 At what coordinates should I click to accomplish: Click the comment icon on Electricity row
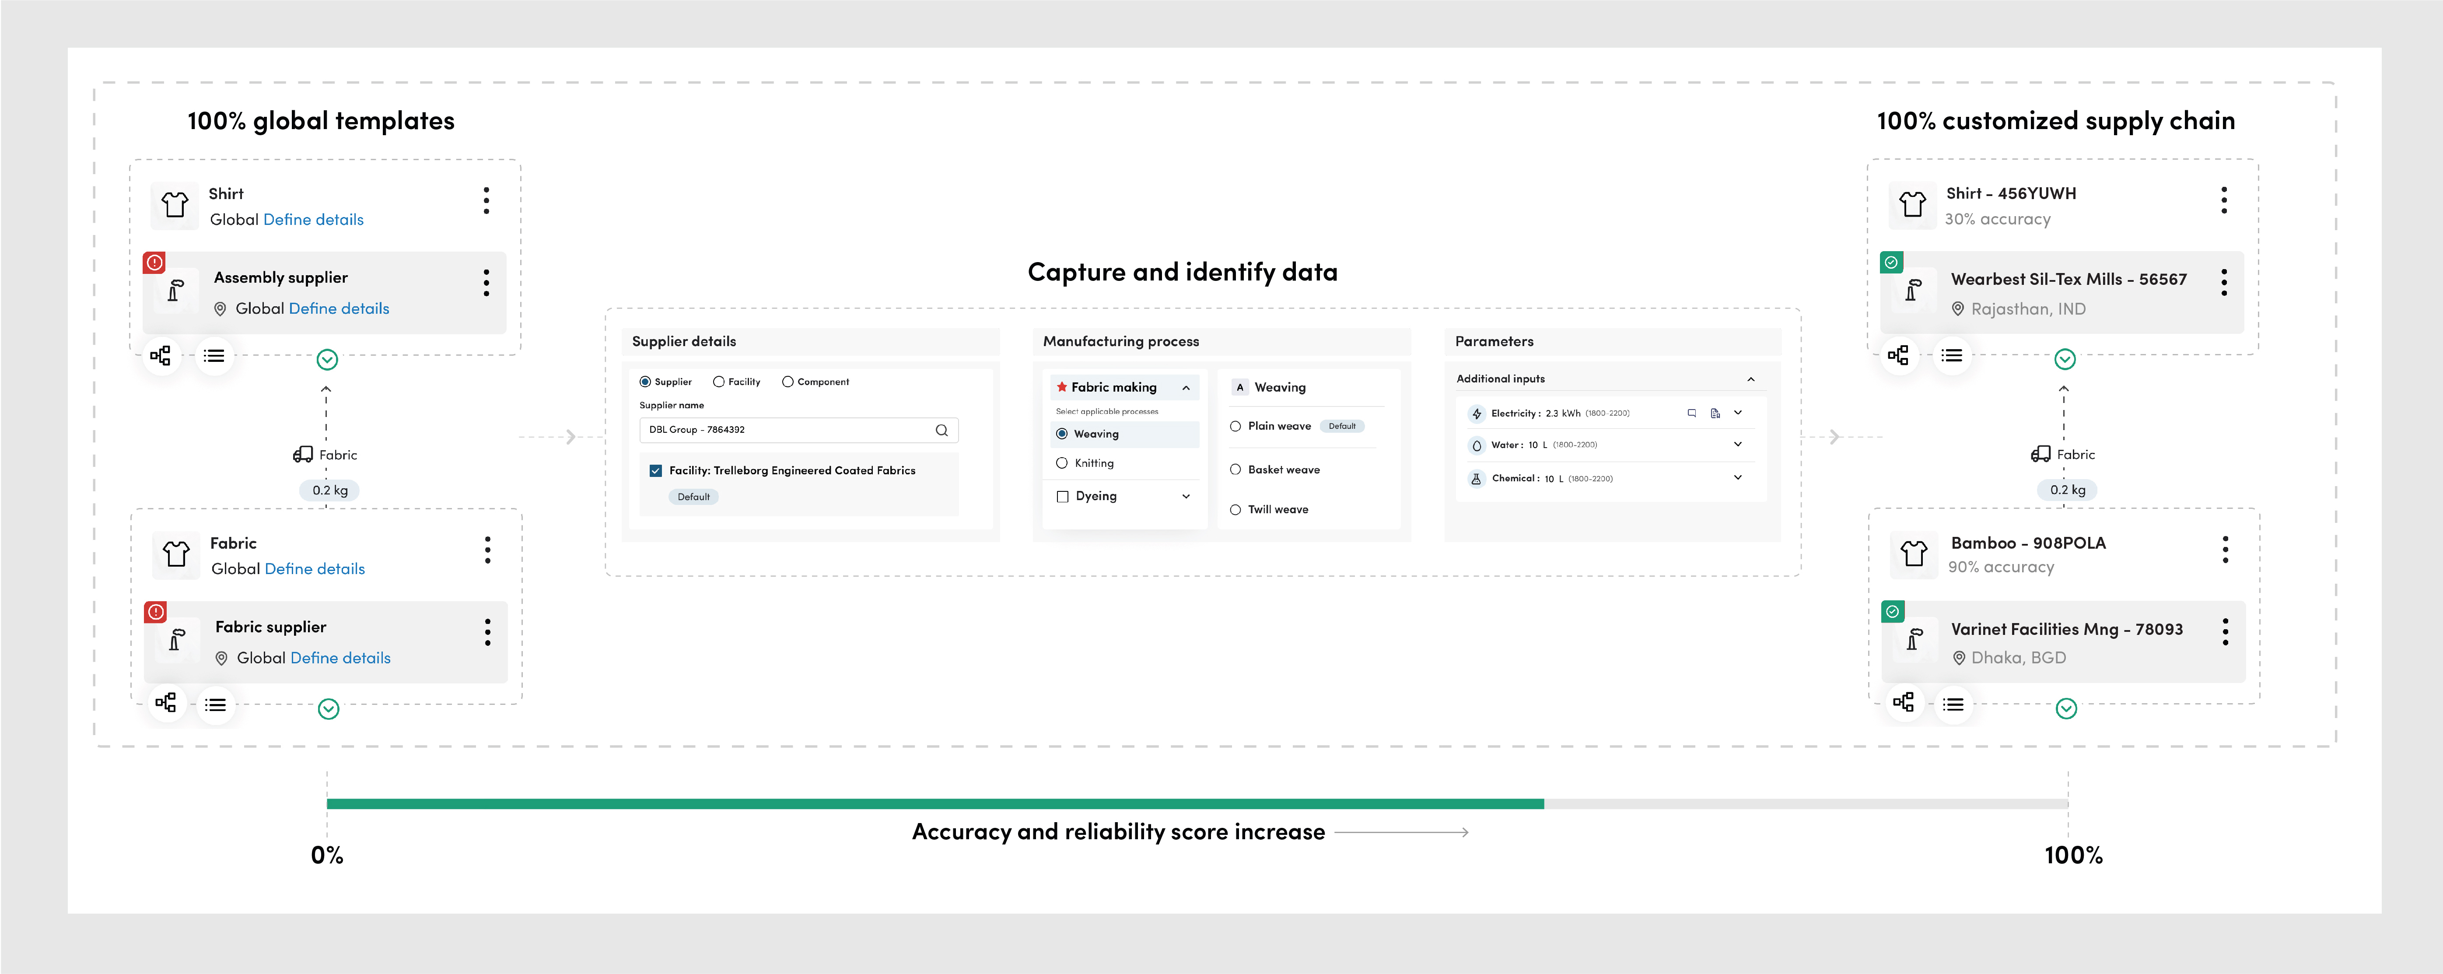(x=1691, y=413)
